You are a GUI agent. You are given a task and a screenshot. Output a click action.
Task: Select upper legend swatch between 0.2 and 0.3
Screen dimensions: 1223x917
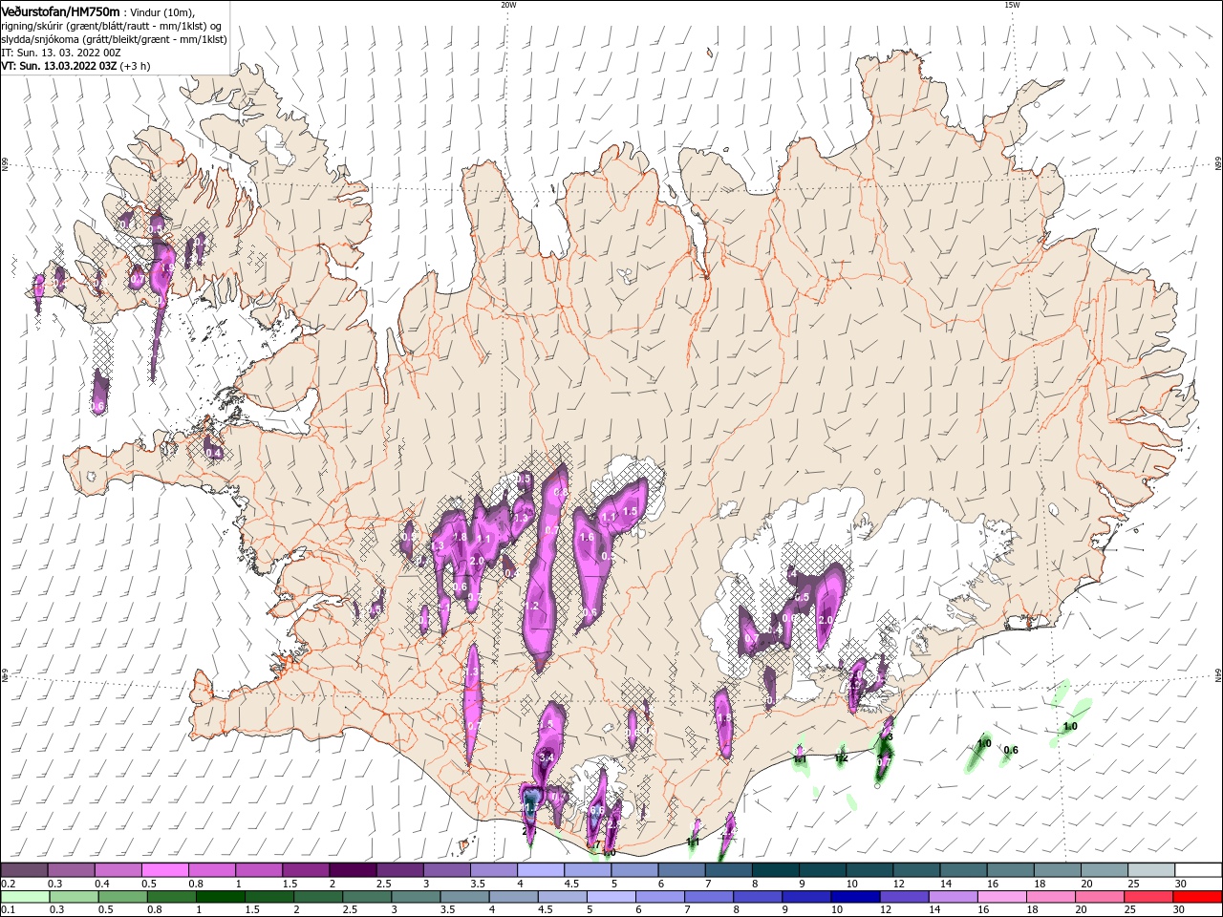(25, 869)
